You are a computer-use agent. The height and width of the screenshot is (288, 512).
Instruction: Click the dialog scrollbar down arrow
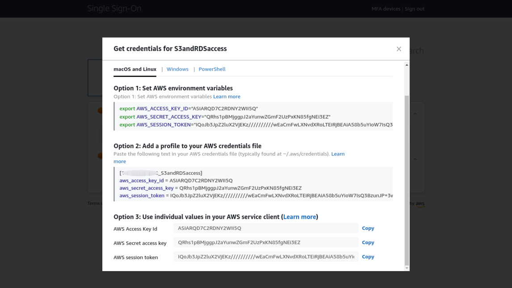pos(407,268)
